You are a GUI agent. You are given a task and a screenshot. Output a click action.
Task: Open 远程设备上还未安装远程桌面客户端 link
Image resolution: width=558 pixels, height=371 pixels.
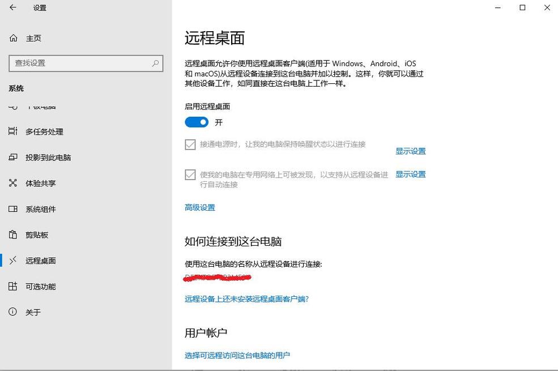246,299
